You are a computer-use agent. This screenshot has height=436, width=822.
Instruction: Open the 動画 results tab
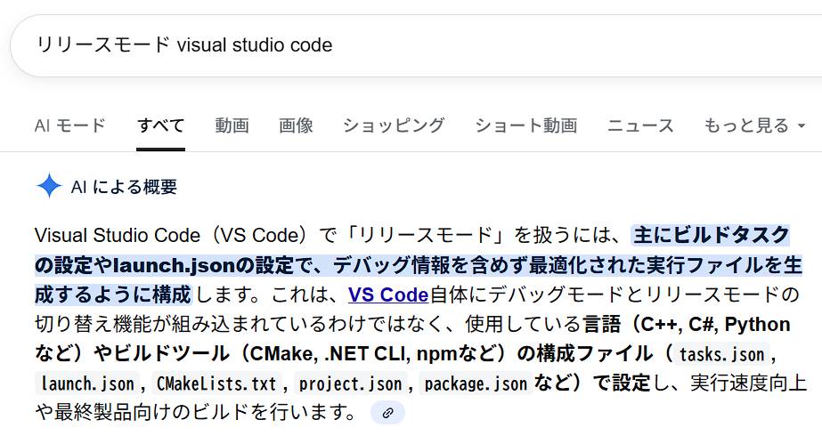(232, 125)
